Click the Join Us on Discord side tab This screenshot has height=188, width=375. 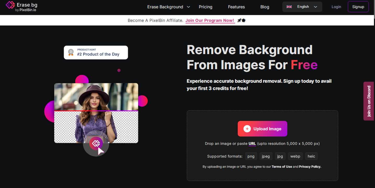[x=368, y=101]
